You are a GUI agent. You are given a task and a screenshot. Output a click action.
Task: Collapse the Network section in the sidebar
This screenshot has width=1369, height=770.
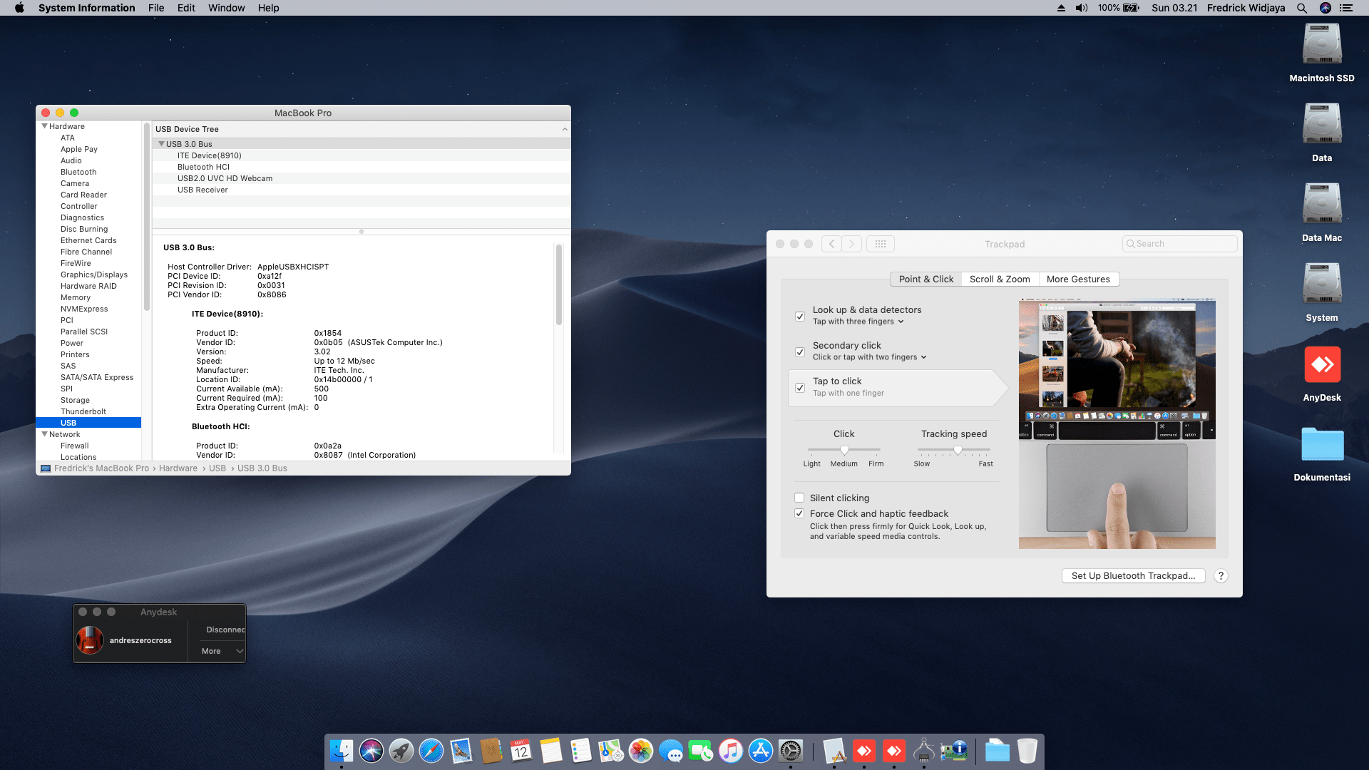[45, 434]
